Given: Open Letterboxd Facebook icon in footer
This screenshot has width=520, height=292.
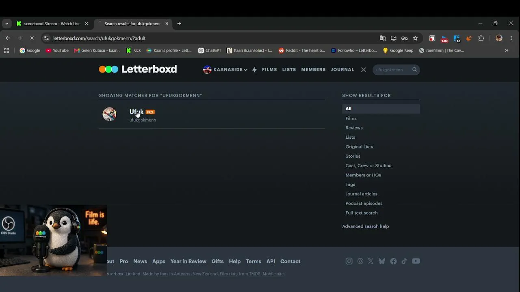Looking at the screenshot, I should tap(393, 261).
